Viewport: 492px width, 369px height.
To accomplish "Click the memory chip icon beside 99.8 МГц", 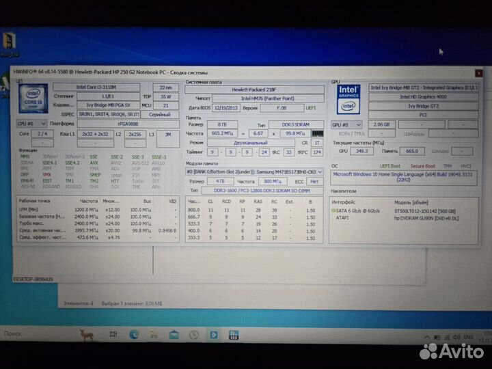I will pyautogui.click(x=317, y=133).
